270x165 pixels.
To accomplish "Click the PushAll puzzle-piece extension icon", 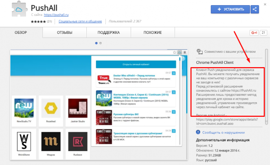I will pyautogui.click(x=19, y=9).
